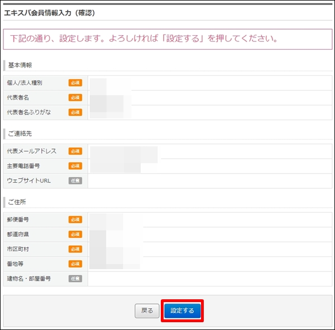Select the 基本情報 section heading

(x=20, y=65)
